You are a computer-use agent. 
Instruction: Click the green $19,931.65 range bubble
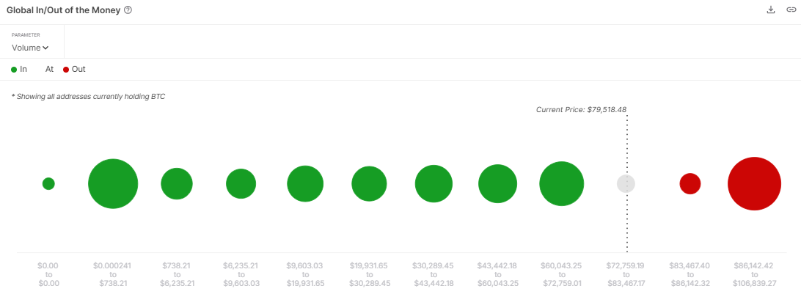pyautogui.click(x=369, y=184)
